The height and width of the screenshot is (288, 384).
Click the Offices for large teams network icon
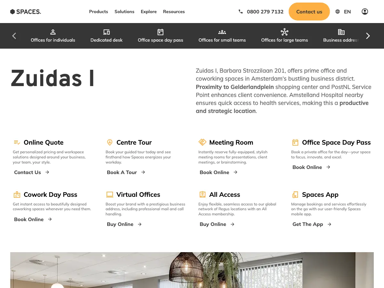click(x=284, y=32)
